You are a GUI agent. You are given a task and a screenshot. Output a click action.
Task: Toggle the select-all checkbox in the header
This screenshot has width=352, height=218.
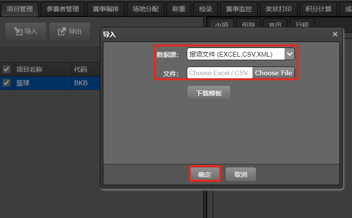point(6,69)
